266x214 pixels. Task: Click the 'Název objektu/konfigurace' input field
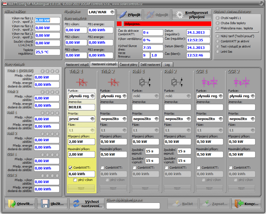(x=133, y=206)
